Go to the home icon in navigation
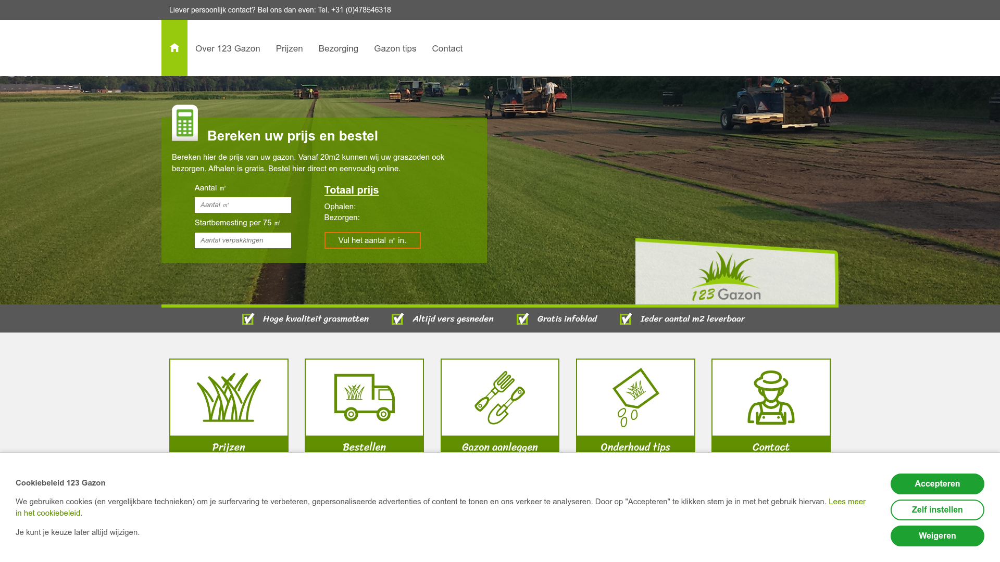Viewport: 1000px width, 562px height. click(x=174, y=48)
